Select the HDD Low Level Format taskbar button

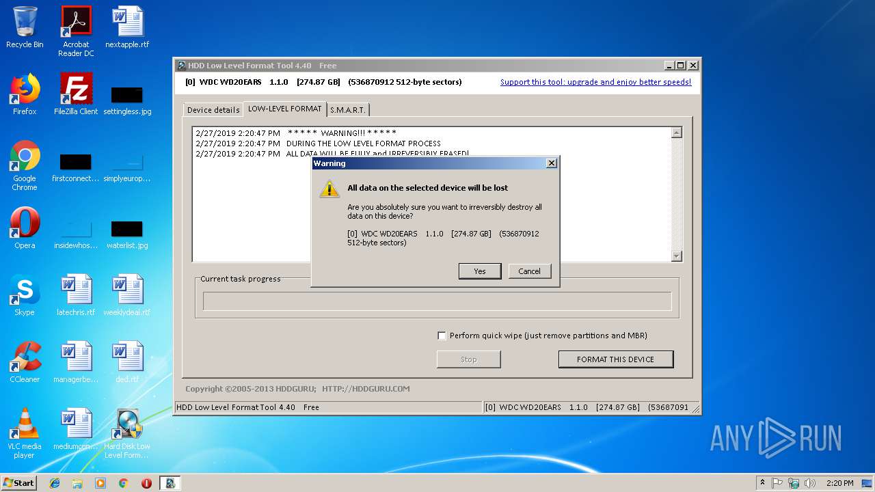[170, 483]
